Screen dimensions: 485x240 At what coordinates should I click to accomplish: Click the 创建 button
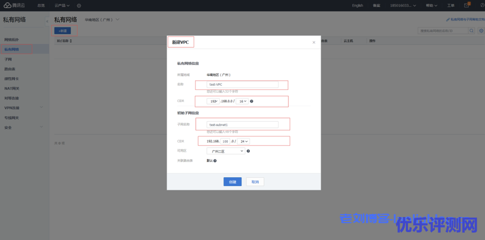tap(232, 182)
